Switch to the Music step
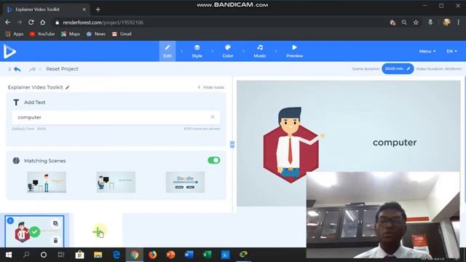Screen dimensions: 466x262 pyautogui.click(x=260, y=51)
